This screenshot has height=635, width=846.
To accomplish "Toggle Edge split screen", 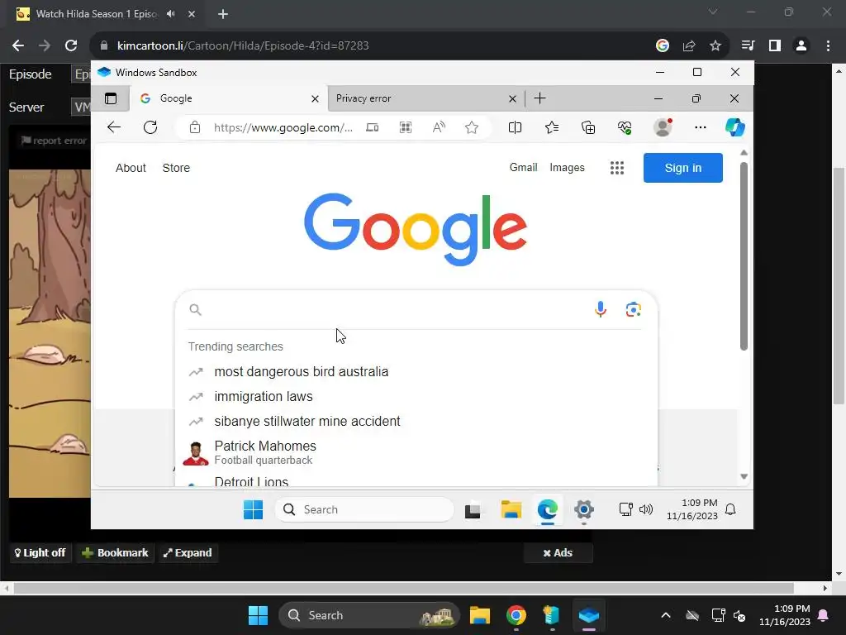I will 515,127.
